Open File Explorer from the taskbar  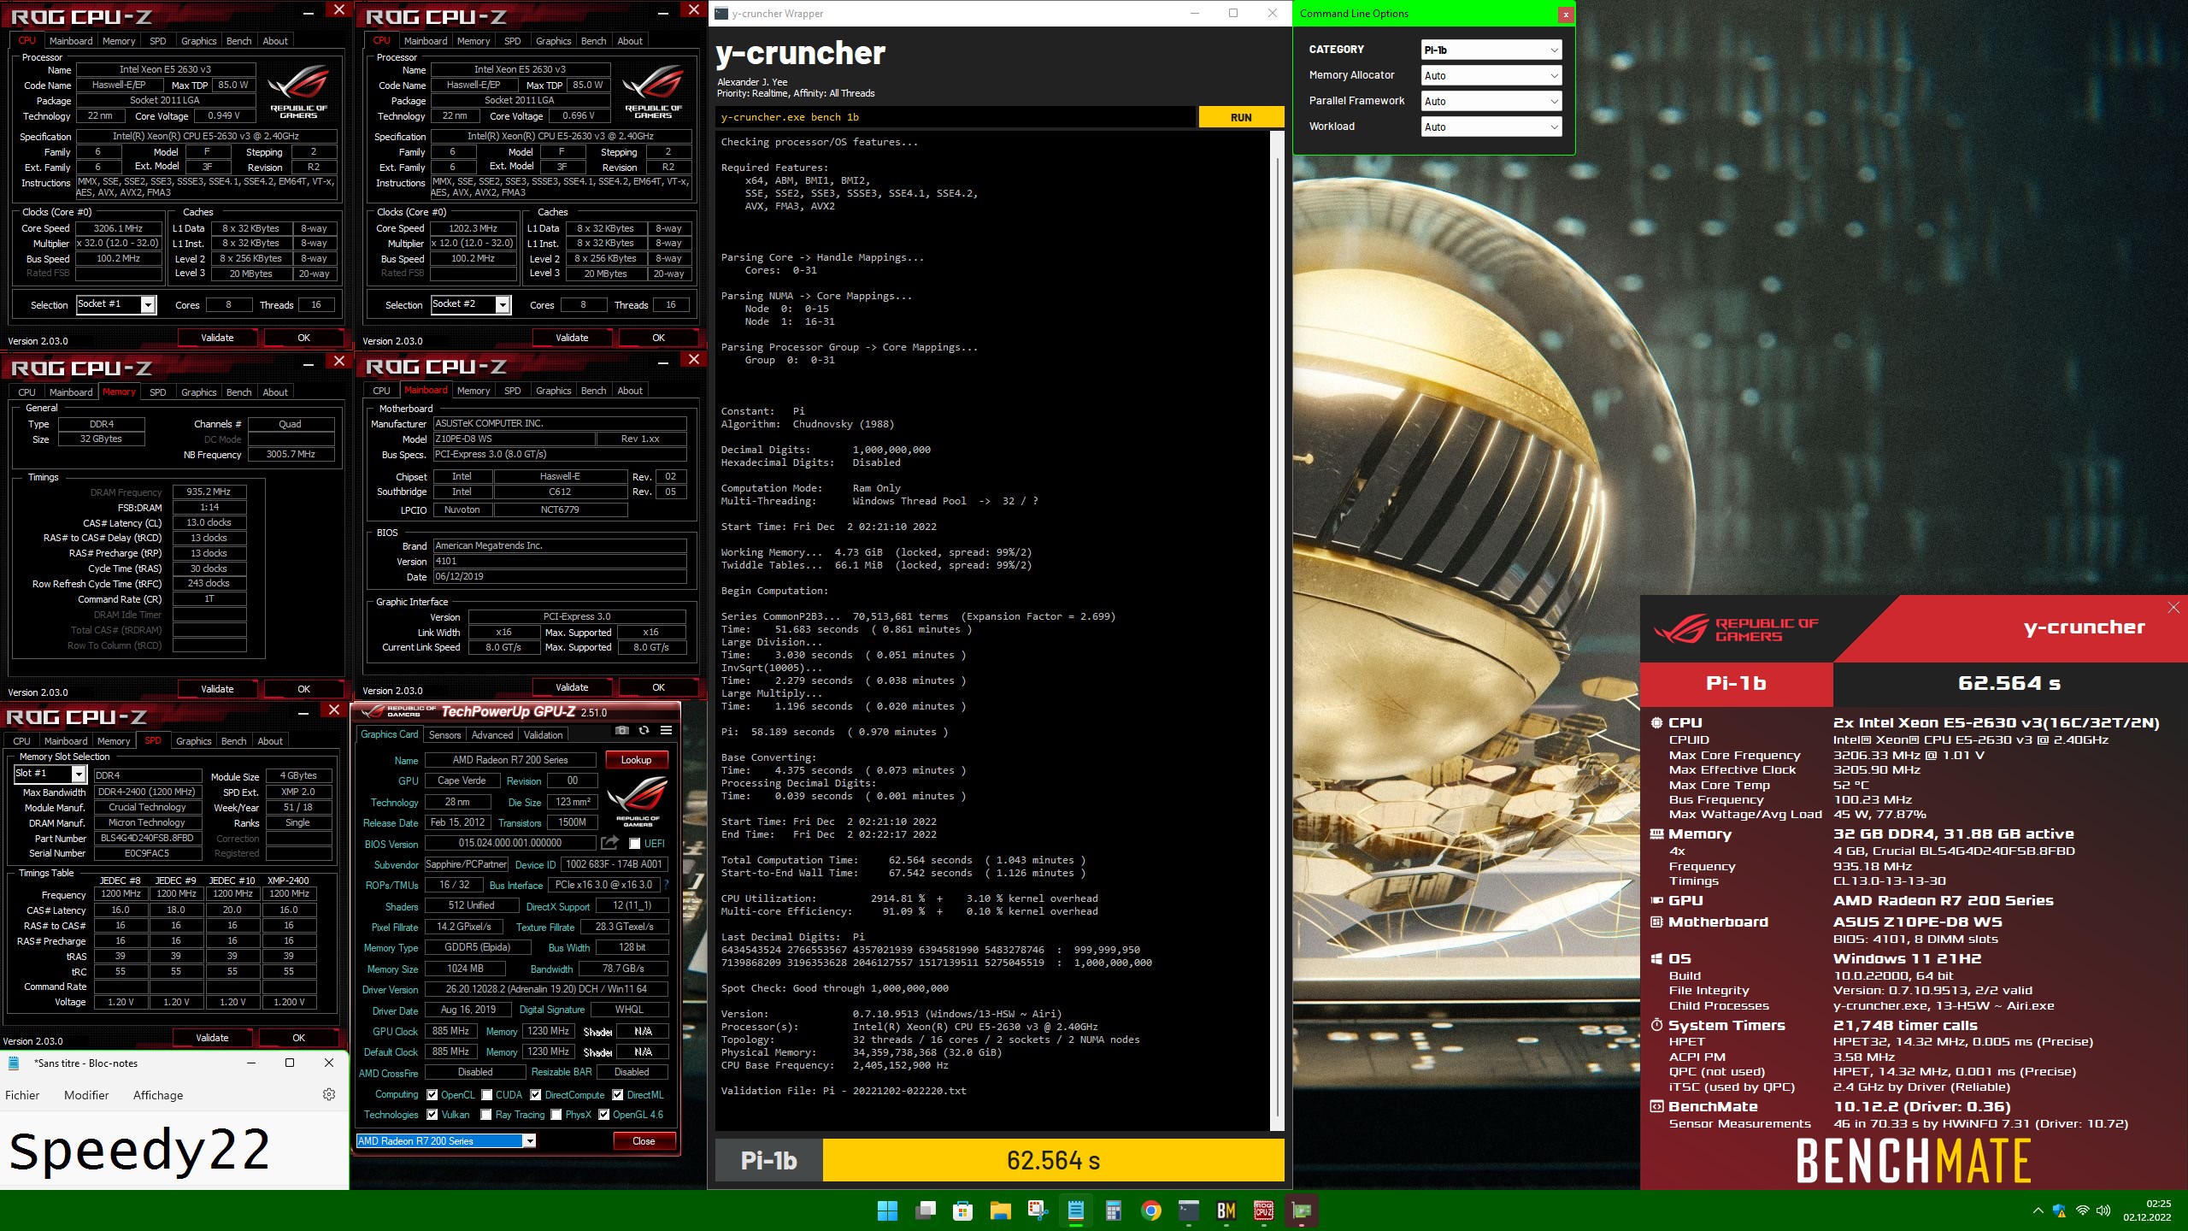tap(1001, 1210)
